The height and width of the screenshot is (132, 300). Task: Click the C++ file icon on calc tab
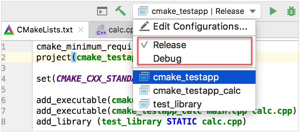coord(101,30)
